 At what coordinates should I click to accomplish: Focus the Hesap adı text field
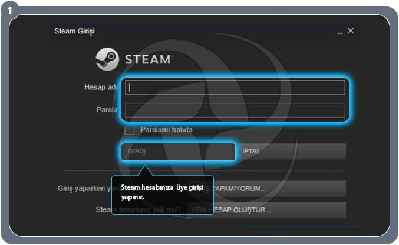[x=235, y=88]
